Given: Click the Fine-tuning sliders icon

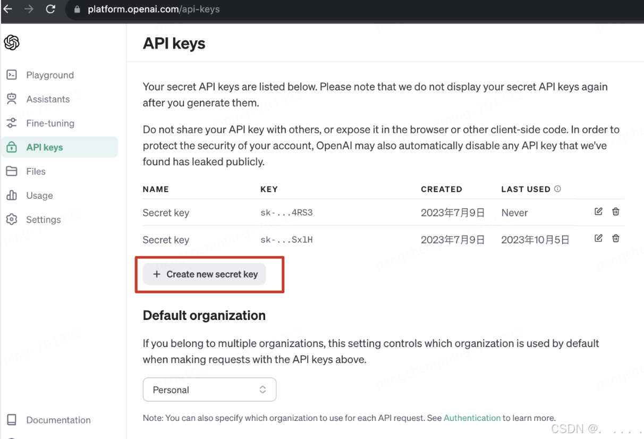Looking at the screenshot, I should click(12, 123).
